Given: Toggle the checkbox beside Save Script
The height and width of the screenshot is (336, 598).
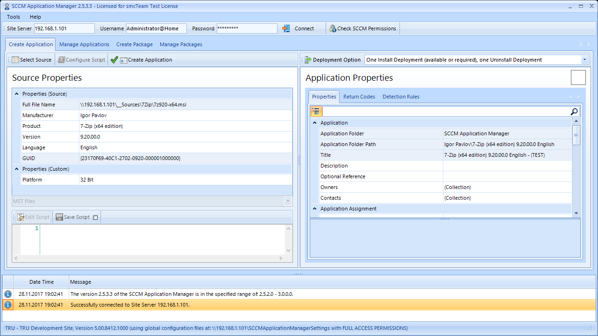Looking at the screenshot, I should click(95, 217).
